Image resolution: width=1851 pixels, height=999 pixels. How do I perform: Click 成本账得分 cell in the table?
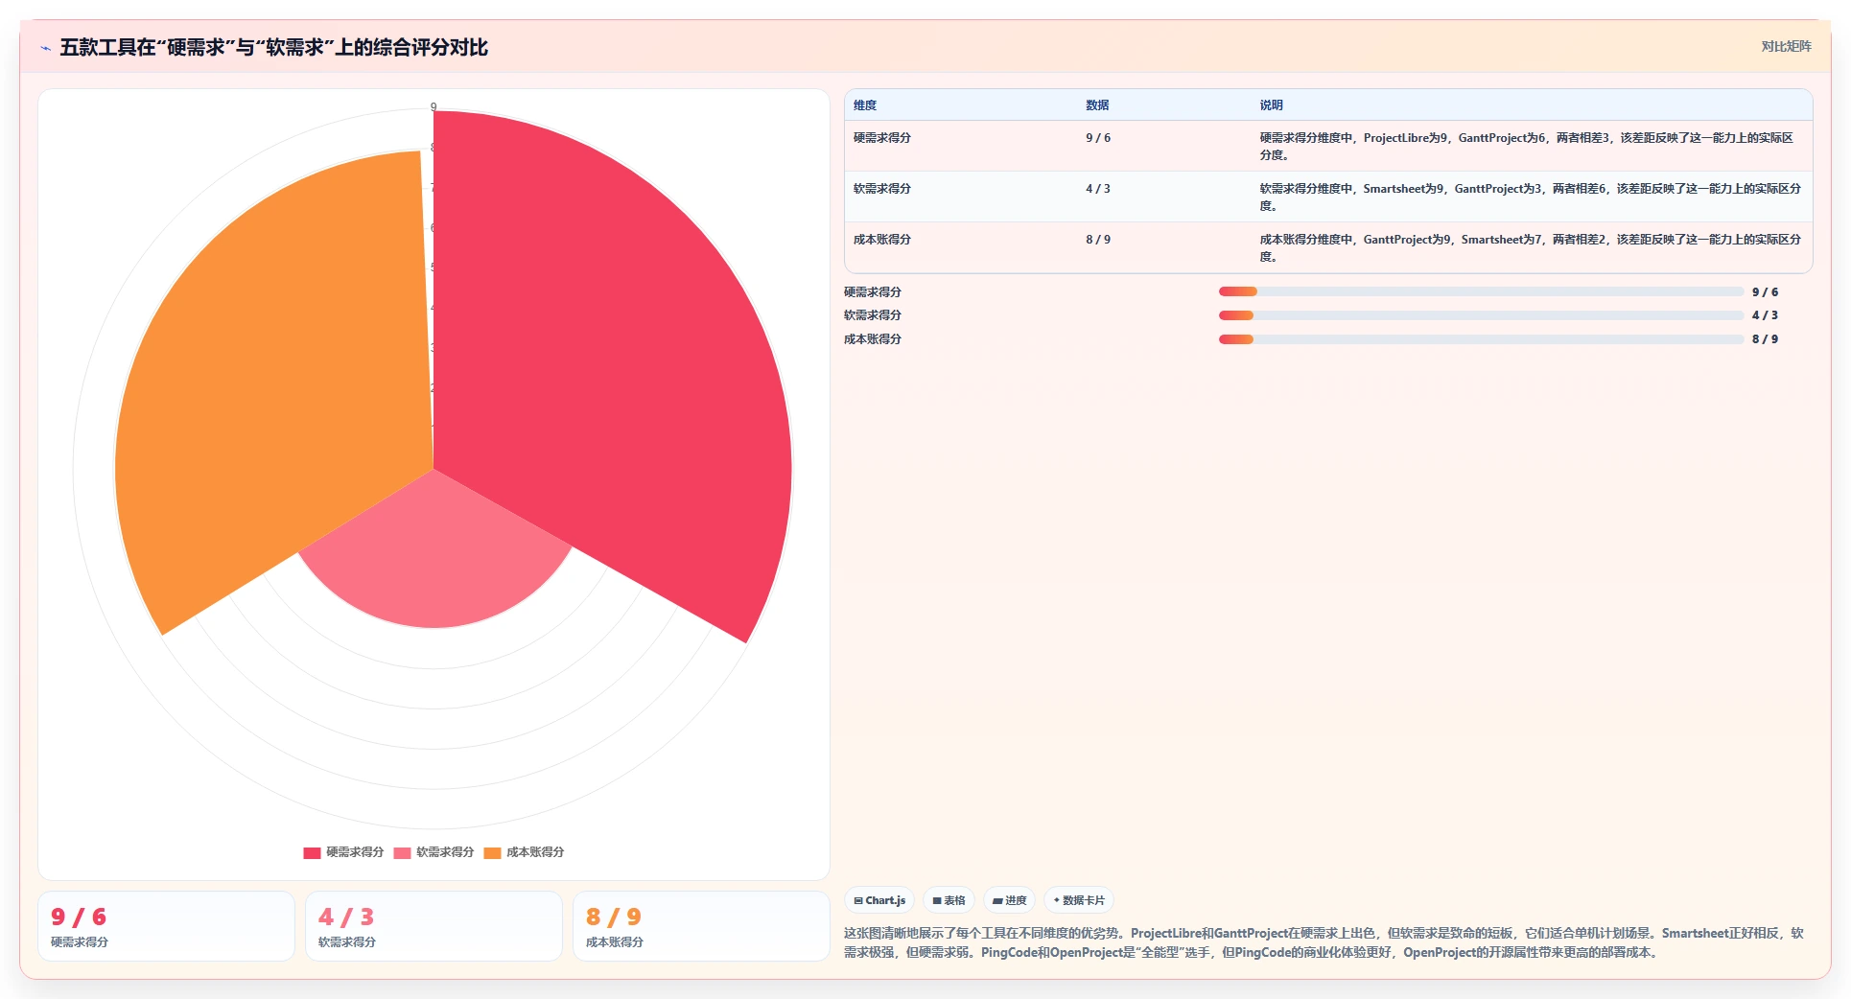click(882, 240)
